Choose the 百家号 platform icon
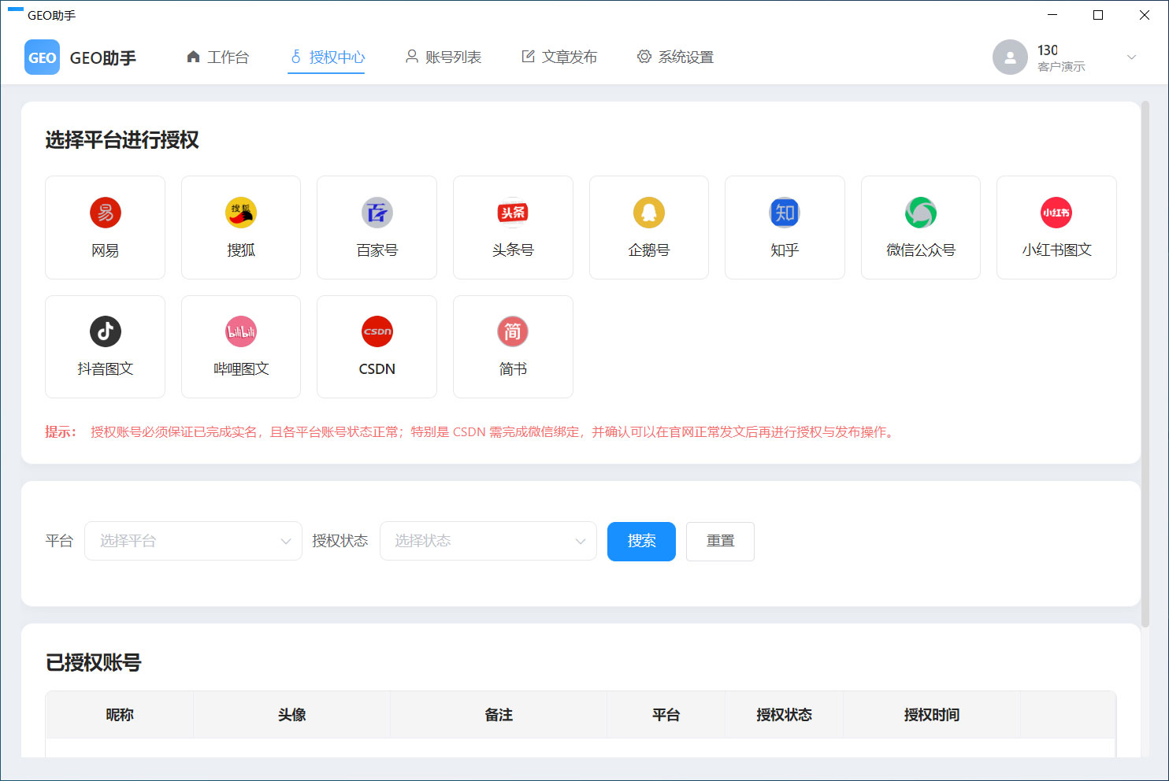Viewport: 1169px width, 781px height. click(377, 213)
